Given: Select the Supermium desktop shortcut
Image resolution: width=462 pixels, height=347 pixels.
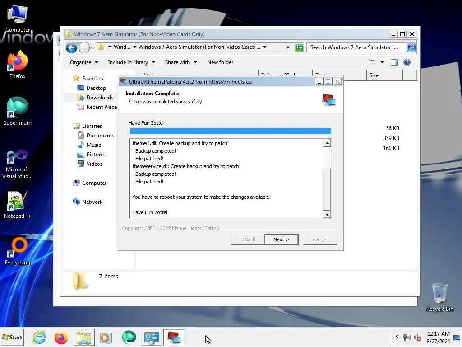Looking at the screenshot, I should tap(18, 111).
